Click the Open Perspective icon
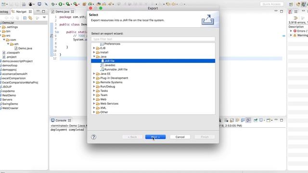This screenshot has width=308, height=173. click(x=291, y=4)
